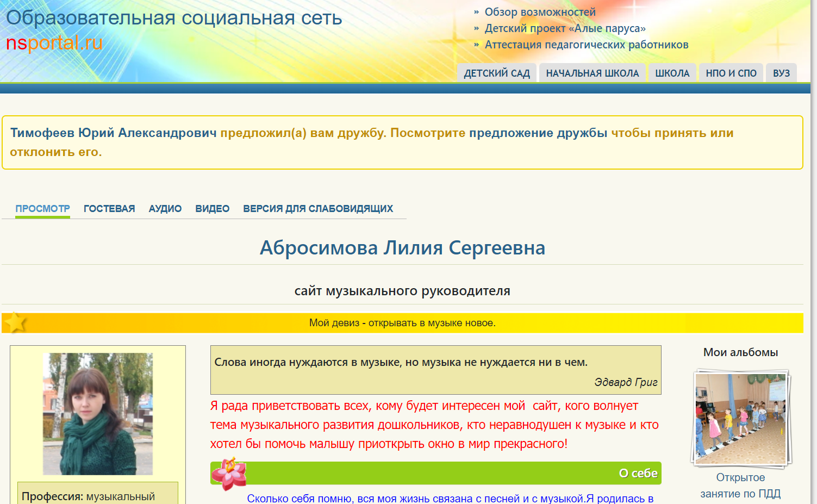The height and width of the screenshot is (504, 817).
Task: Click the Абросимова Лилия Сергеевна heading
Action: tap(402, 248)
